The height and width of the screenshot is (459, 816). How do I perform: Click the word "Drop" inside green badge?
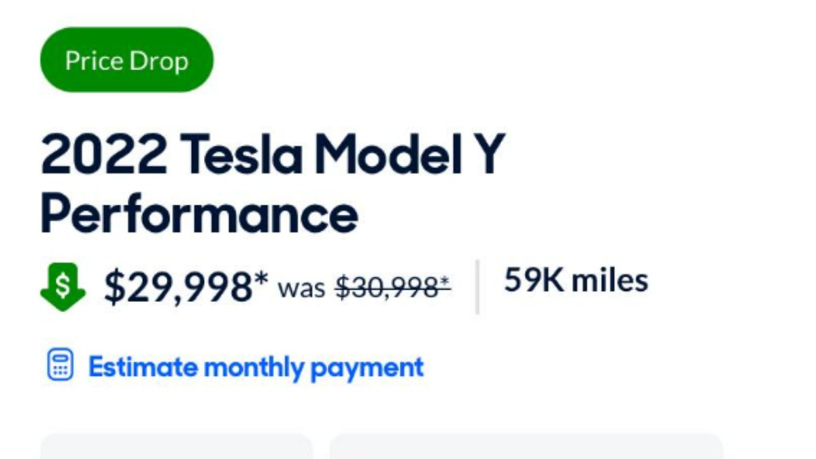click(159, 61)
